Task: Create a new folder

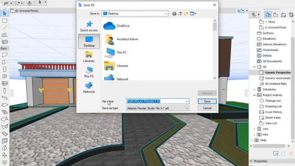Action: (186, 13)
